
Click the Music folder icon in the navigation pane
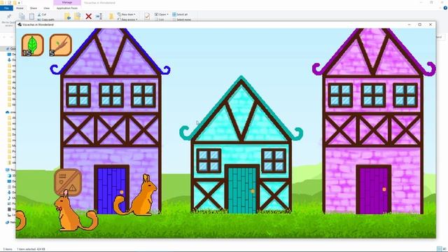click(x=9, y=198)
